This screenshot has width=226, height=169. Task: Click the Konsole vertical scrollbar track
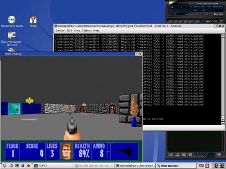[x=223, y=77]
